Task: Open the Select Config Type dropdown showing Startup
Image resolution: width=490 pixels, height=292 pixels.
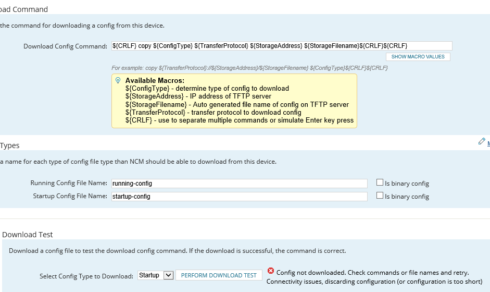Action: (x=156, y=275)
